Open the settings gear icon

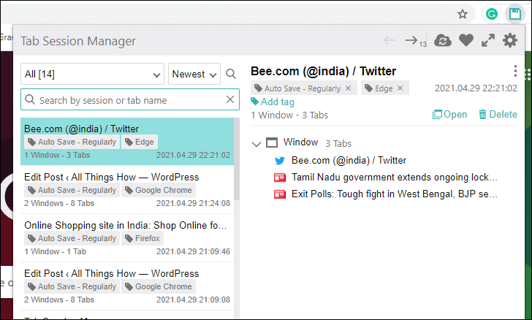[510, 40]
